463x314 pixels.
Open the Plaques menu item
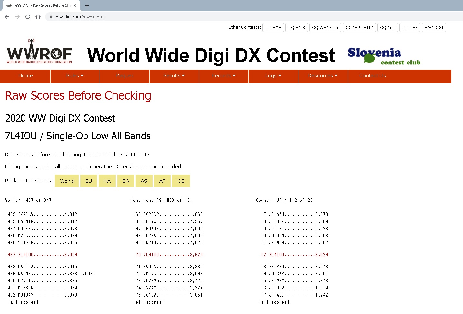click(124, 76)
